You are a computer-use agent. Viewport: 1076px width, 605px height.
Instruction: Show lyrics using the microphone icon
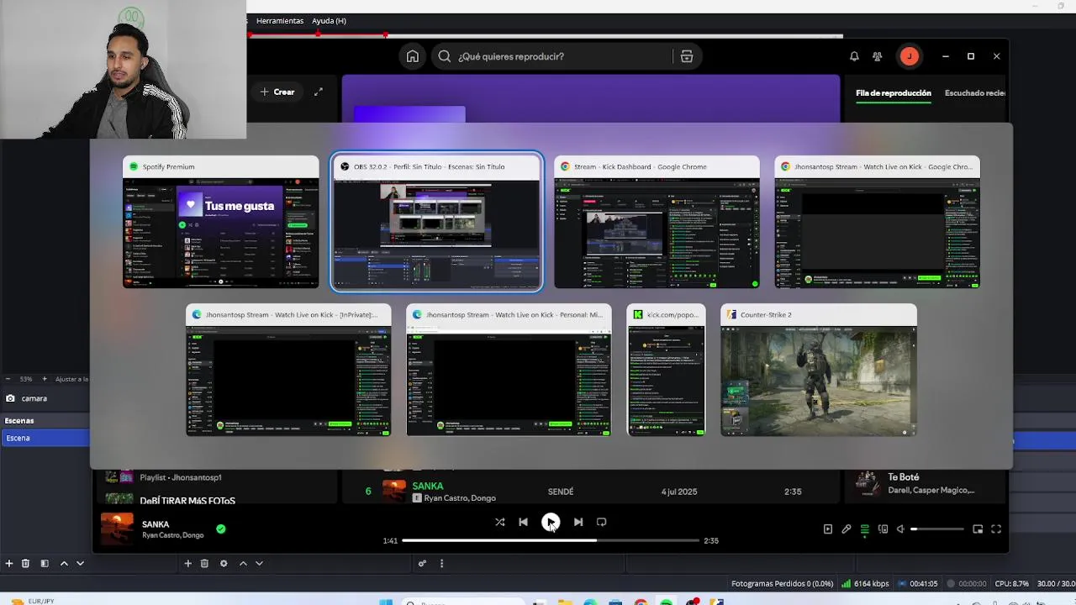pyautogui.click(x=847, y=529)
